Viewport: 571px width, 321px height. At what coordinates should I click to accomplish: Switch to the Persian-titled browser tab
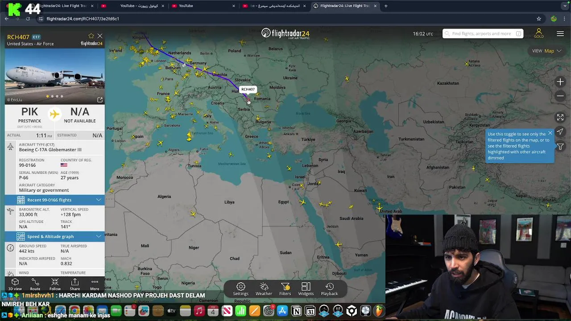pos(274,6)
